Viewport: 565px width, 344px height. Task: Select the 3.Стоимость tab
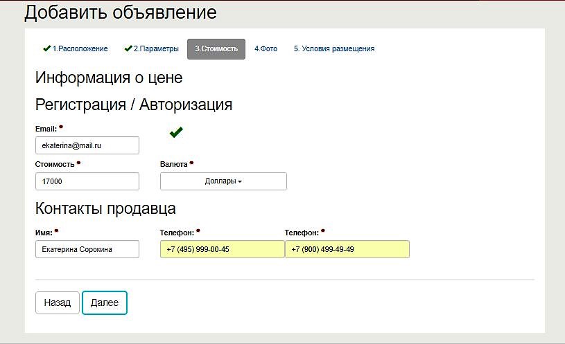[216, 49]
